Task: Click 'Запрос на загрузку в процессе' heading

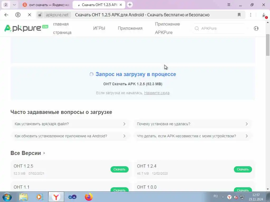Action: click(x=136, y=74)
